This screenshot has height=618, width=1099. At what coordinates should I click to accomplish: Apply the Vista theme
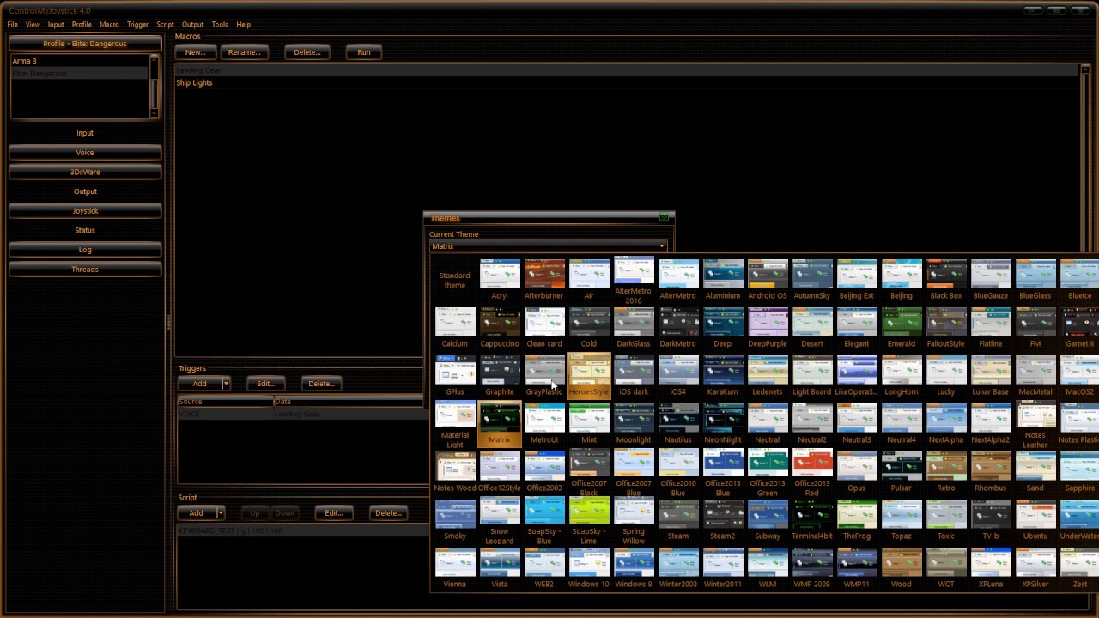[x=500, y=568]
